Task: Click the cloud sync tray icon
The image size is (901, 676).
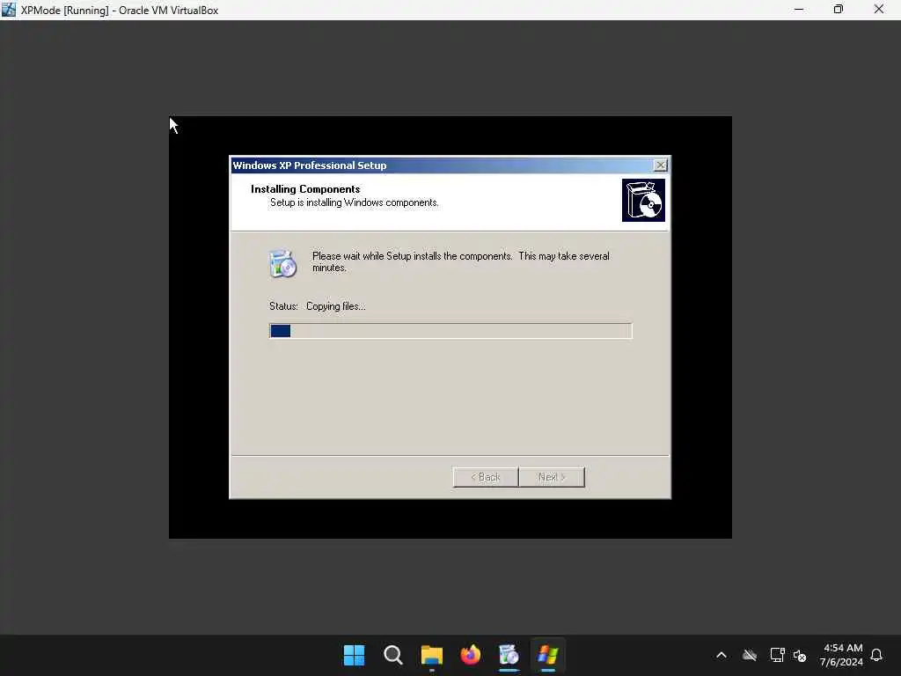Action: click(x=750, y=655)
